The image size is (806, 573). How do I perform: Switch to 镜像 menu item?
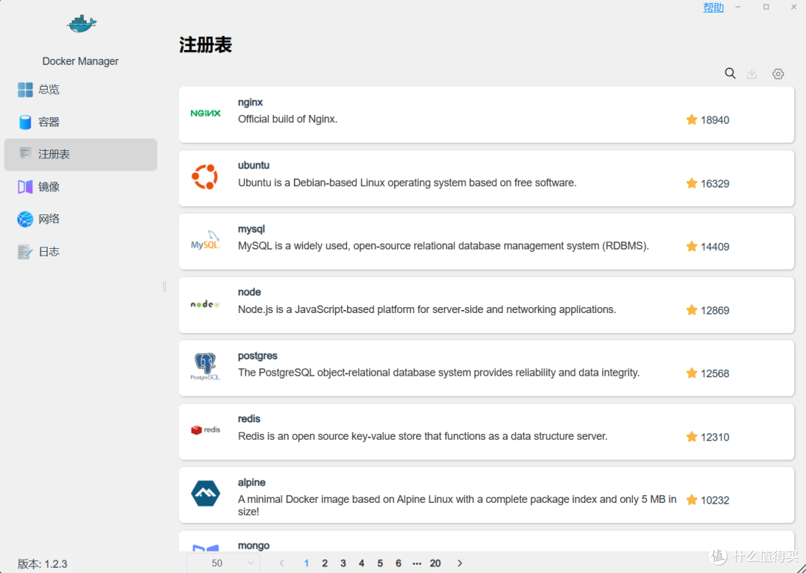[81, 187]
